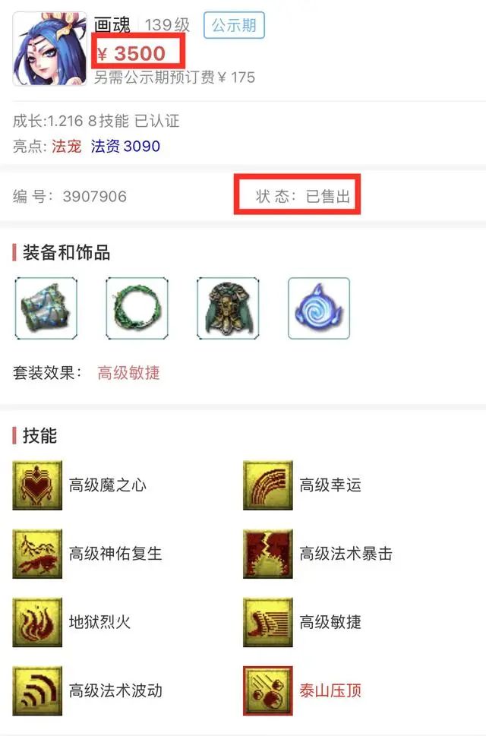Select the 高级幸运 skill icon
Viewport: 486px width, 736px height.
click(x=268, y=485)
